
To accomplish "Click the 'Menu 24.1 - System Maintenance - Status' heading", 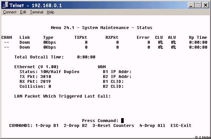I will [102, 28].
